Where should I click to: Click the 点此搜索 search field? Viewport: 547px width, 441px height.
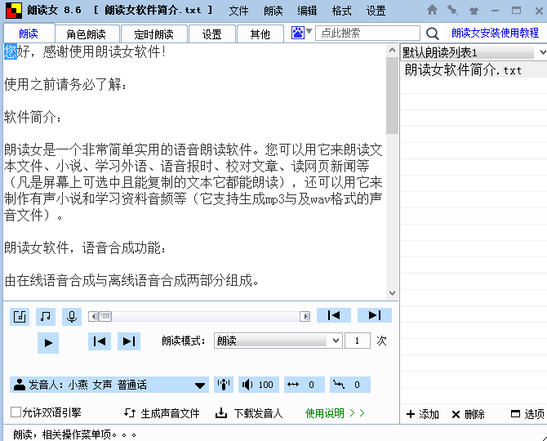(367, 33)
